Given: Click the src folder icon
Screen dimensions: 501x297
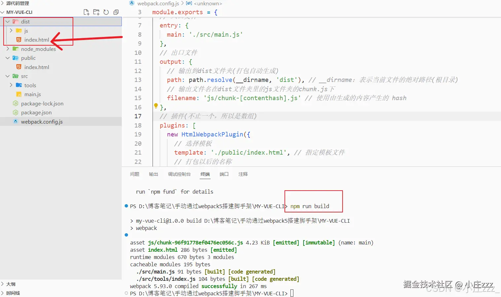Looking at the screenshot, I should (x=16, y=76).
